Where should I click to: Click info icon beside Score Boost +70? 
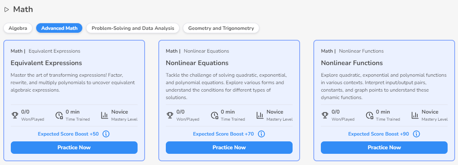pos(261,134)
